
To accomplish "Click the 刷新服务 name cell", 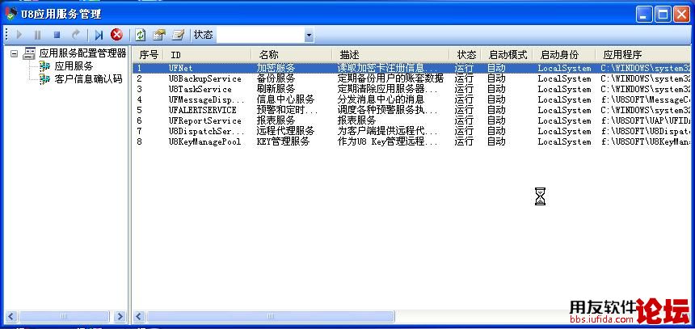I will pyautogui.click(x=276, y=89).
